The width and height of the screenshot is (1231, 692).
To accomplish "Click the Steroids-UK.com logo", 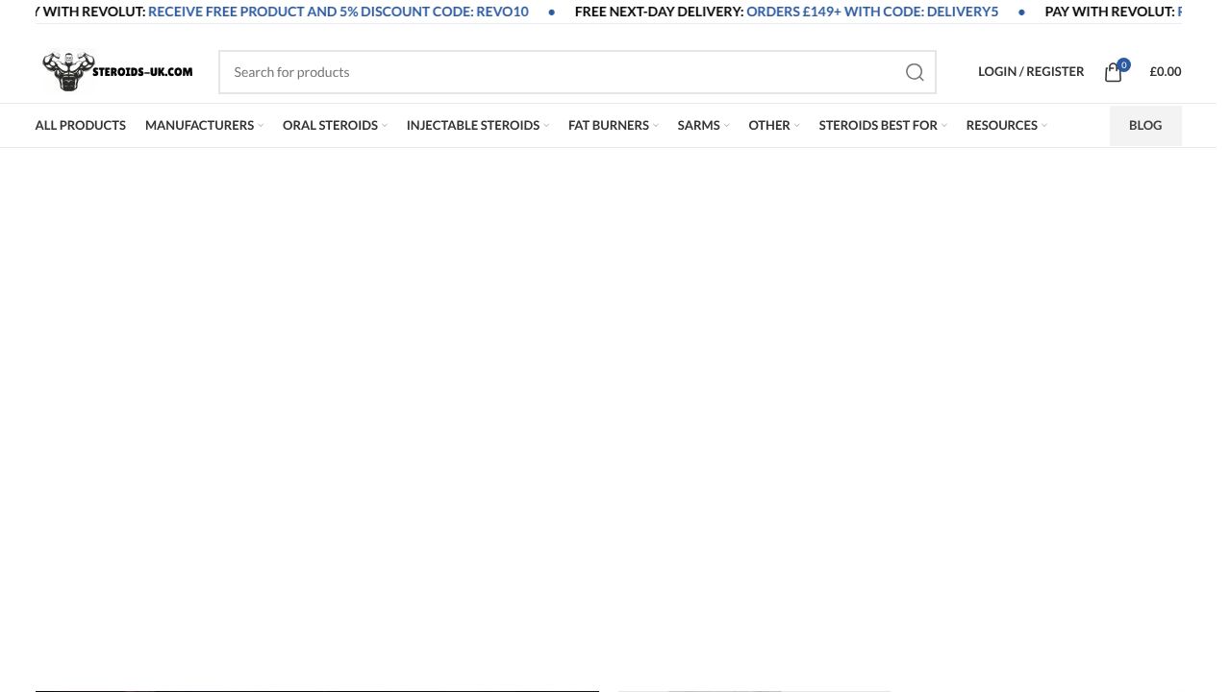I will [117, 71].
